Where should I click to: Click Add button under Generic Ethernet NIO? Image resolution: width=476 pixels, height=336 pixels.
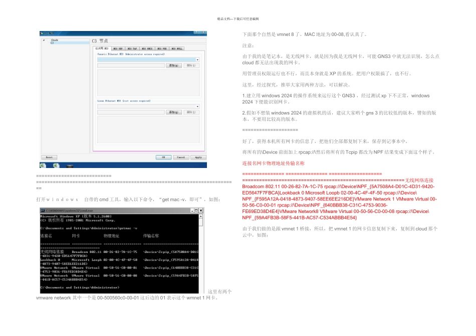point(174,65)
